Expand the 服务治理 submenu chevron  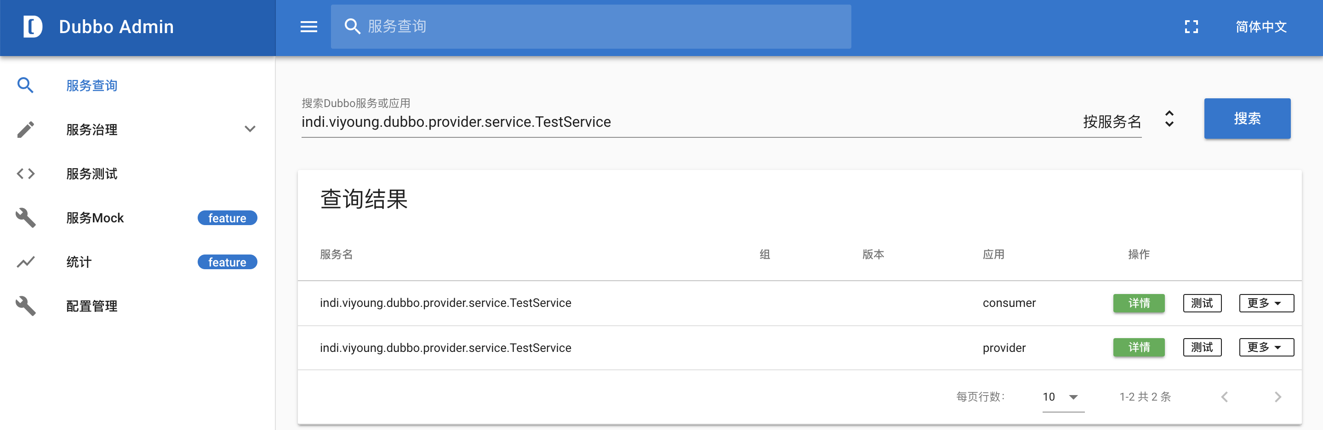[x=250, y=129]
